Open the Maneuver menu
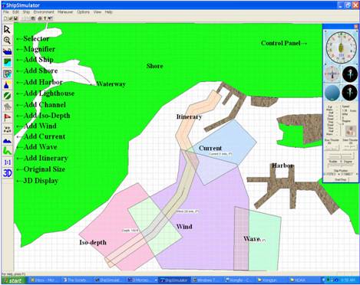This screenshot has height=285, width=360. tap(65, 12)
